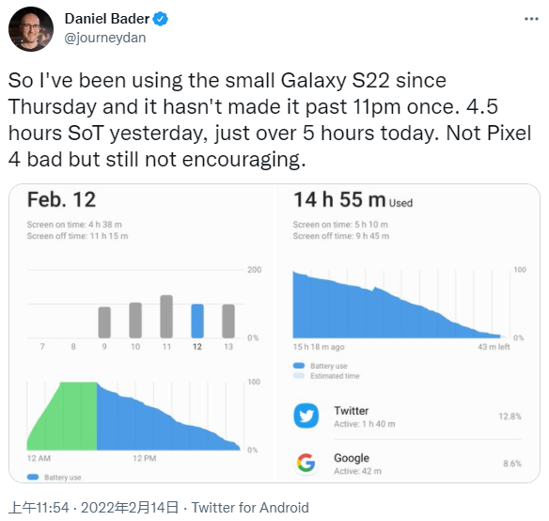Click the blue Battery use legend marker
Viewport: 549px width, 521px height.
(x=299, y=366)
